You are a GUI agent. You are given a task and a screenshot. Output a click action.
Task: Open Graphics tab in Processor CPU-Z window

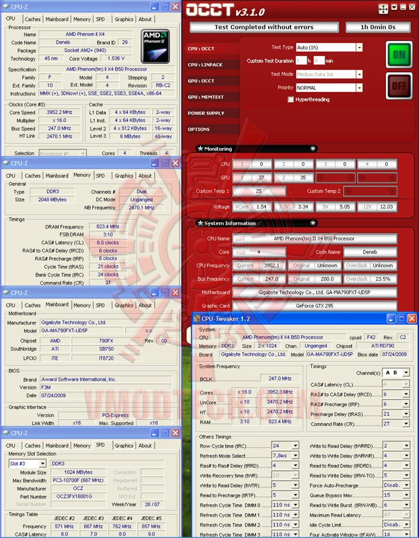[124, 19]
